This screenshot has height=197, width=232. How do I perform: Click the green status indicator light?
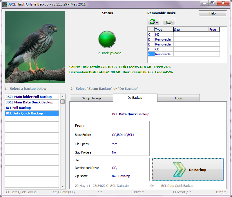click(107, 39)
